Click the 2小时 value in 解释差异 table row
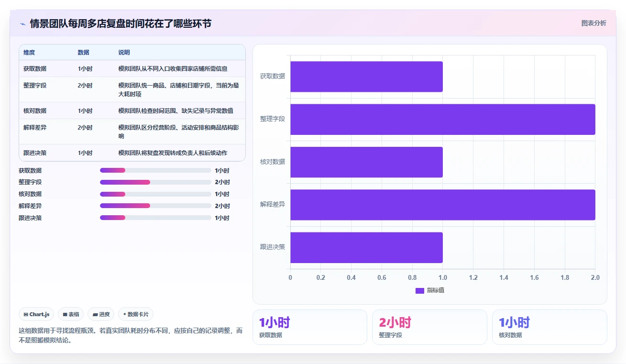This screenshot has width=626, height=364. 85,128
